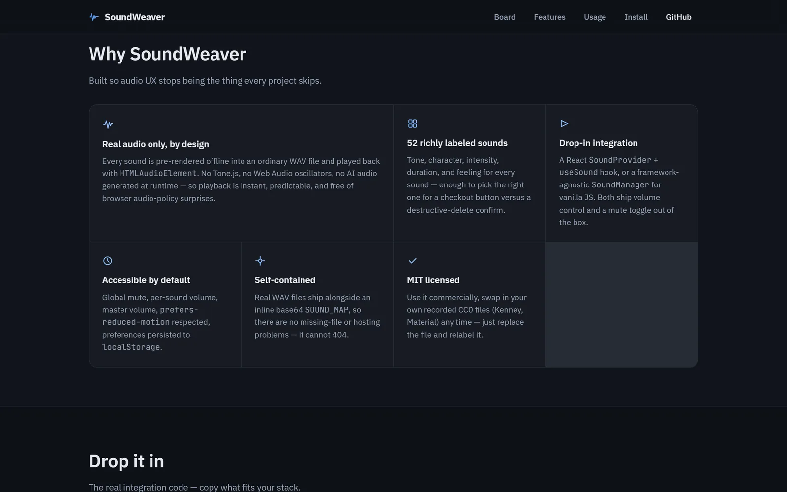Click the SOUND_MAP code text
The height and width of the screenshot is (492, 787).
[x=327, y=310]
